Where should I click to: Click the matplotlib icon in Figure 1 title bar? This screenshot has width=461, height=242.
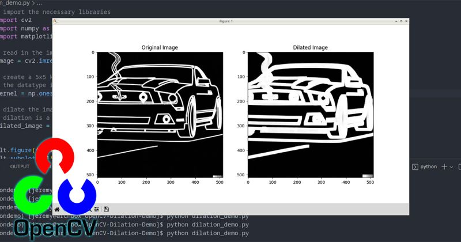pos(55,21)
